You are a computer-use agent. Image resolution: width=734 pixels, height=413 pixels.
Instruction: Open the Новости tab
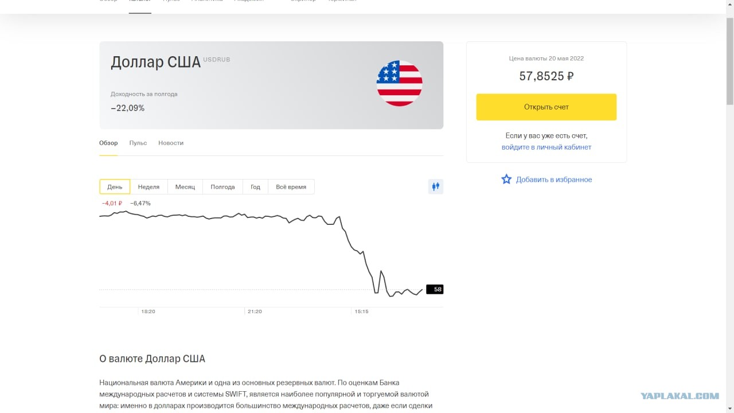(171, 143)
